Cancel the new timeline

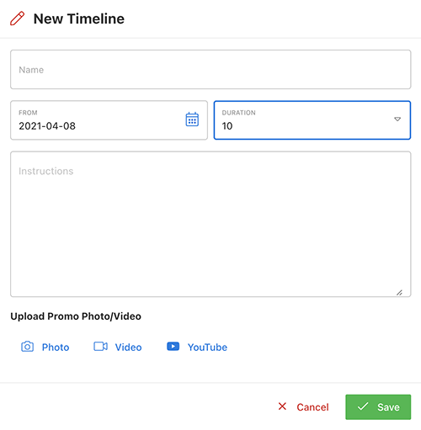(x=303, y=406)
